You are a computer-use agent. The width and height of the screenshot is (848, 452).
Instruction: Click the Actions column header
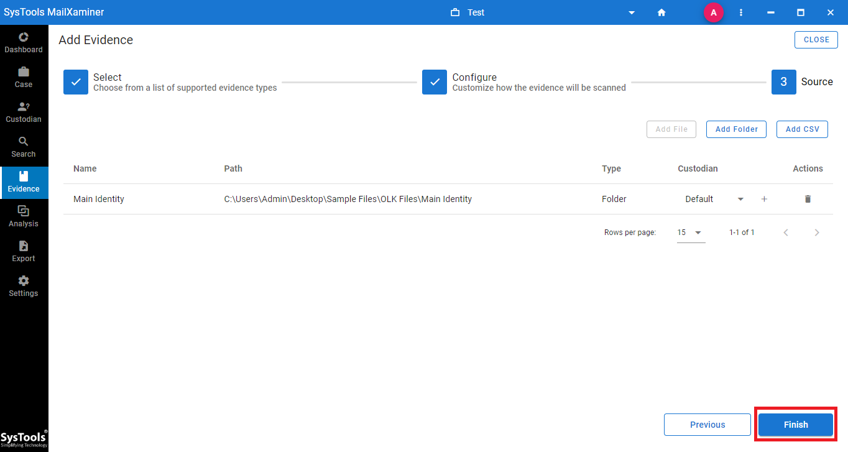808,168
